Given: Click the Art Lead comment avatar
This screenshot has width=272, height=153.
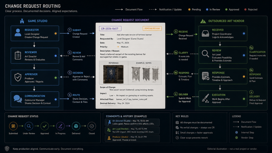Looking at the screenshot, I should pyautogui.click(x=109, y=130).
